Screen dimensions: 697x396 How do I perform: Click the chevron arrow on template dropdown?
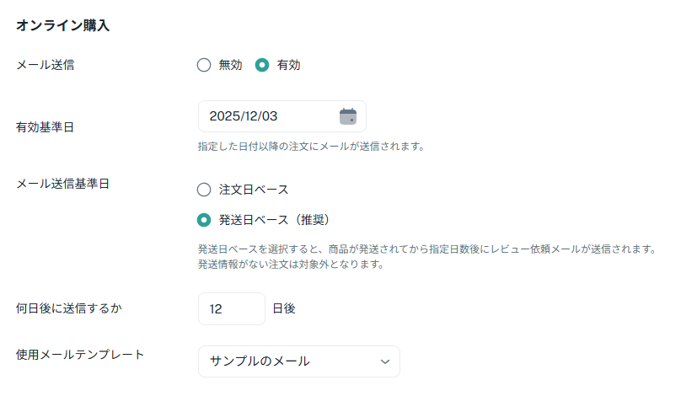click(x=385, y=361)
